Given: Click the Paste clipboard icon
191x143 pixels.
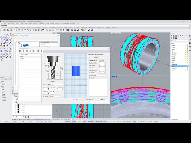Looking at the screenshot, I should click(22, 30).
